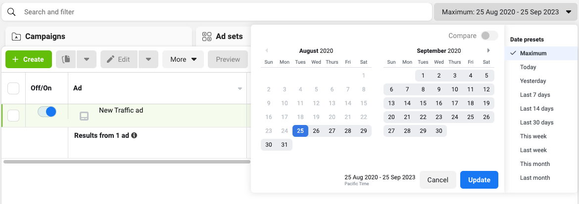
Task: Click the Campaigns folder icon
Action: (x=16, y=37)
